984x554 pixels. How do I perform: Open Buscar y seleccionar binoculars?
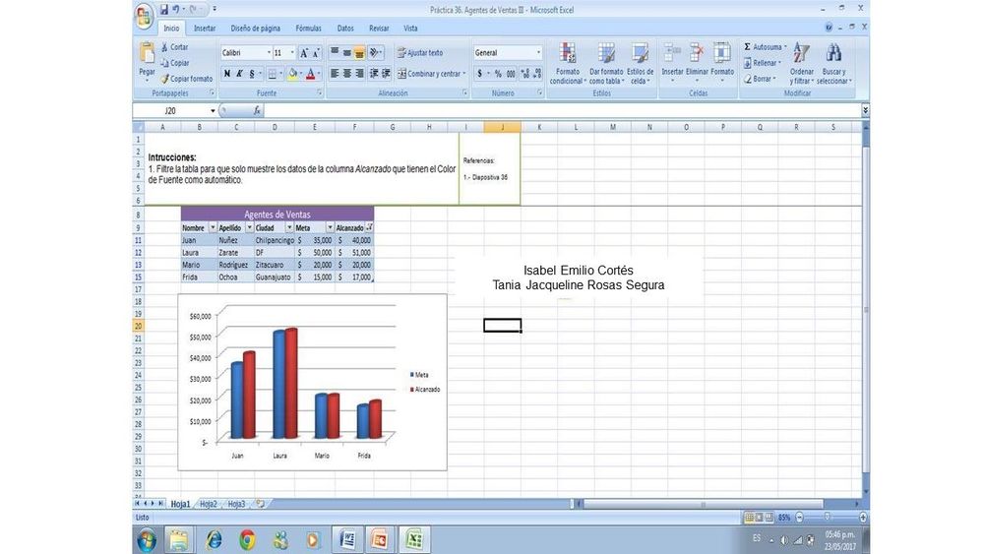tap(833, 54)
